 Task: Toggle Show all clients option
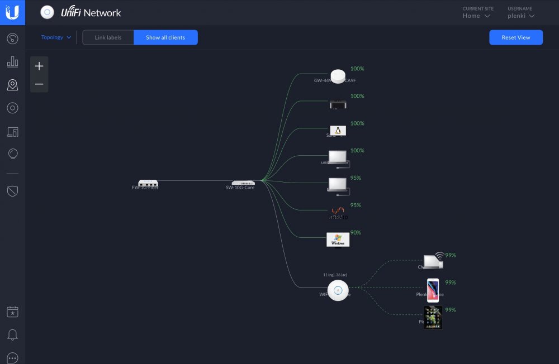[x=165, y=37]
